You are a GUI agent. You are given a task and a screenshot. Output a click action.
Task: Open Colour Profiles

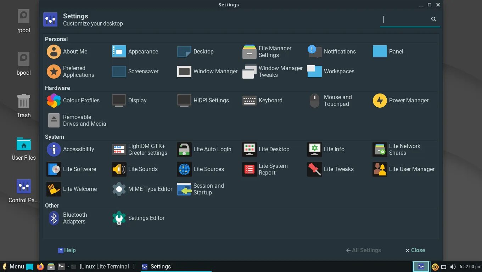click(x=73, y=101)
